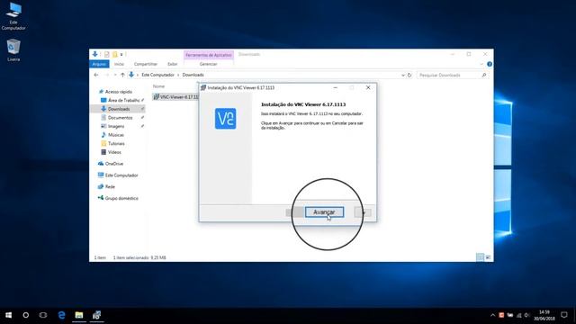Open the Customize Quick Access Toolbar dropdown arrow
This screenshot has height=324, width=576.
[x=121, y=55]
